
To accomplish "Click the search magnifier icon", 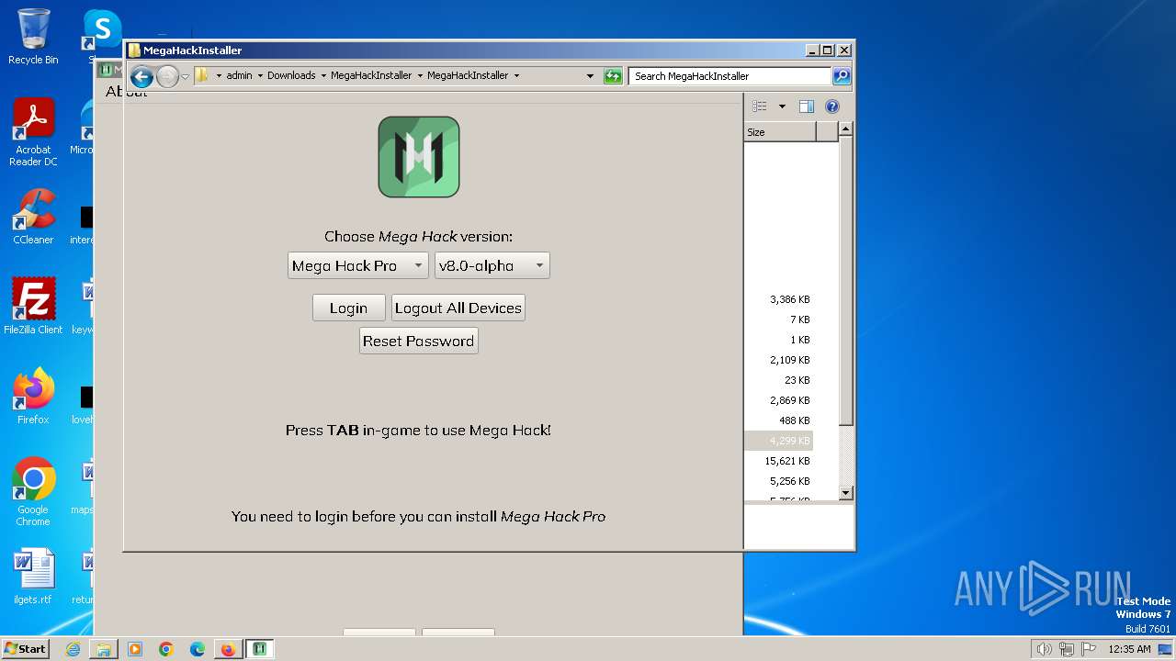I will (842, 76).
